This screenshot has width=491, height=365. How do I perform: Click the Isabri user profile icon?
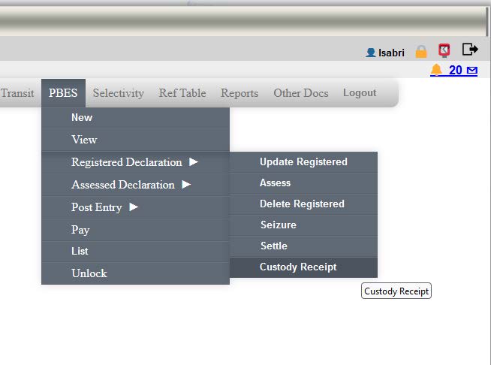click(370, 53)
